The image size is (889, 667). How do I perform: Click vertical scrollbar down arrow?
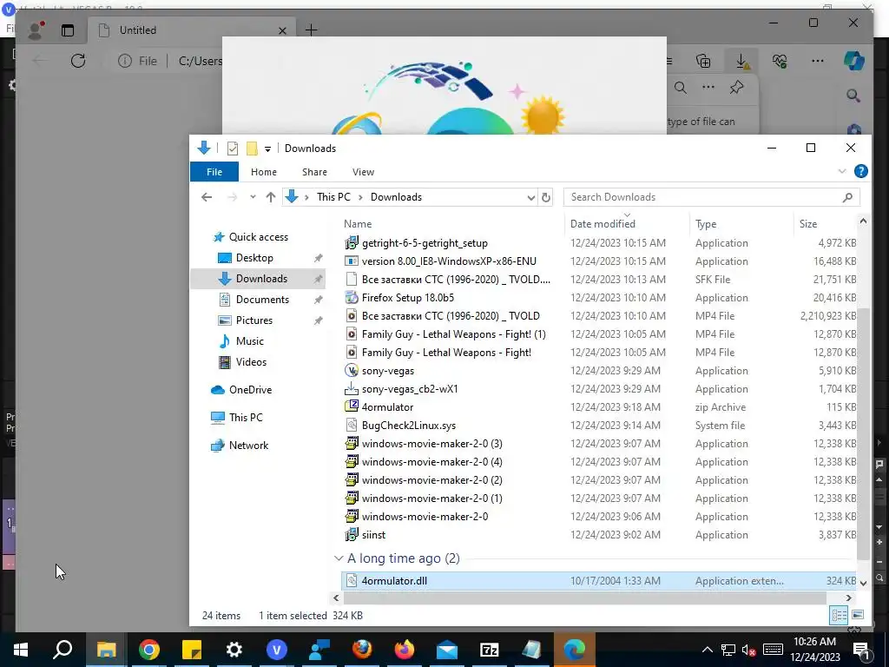[863, 583]
